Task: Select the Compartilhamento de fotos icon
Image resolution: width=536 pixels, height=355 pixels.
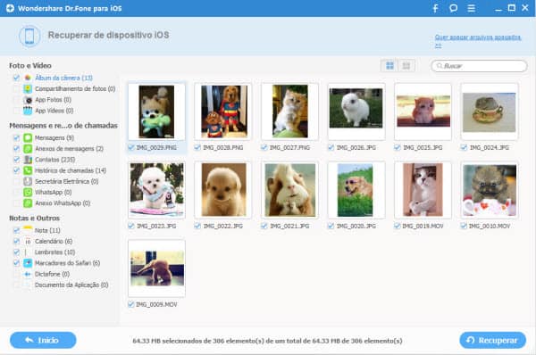Action: coord(28,89)
